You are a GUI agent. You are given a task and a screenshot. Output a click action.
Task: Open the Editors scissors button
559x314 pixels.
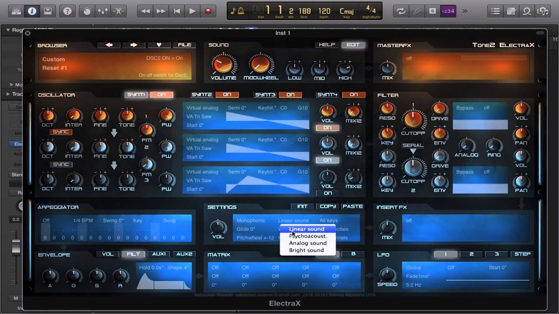pyautogui.click(x=118, y=11)
